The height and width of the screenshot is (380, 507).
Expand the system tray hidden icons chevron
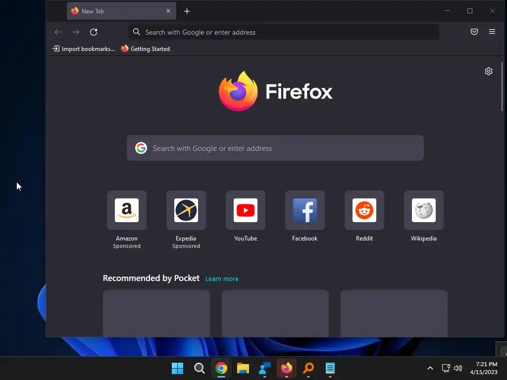[430, 368]
